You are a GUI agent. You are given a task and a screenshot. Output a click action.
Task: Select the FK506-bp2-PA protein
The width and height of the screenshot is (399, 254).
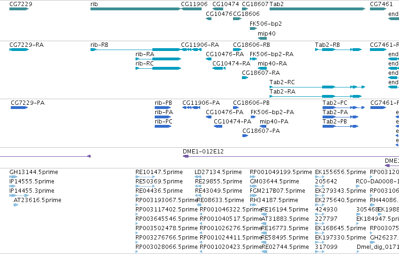(x=253, y=117)
